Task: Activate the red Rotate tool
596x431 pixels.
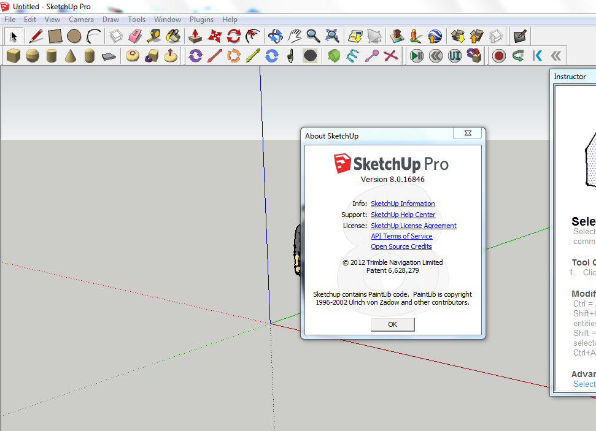Action: [x=234, y=36]
